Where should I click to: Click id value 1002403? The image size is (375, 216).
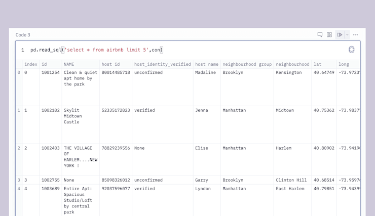pyautogui.click(x=51, y=148)
